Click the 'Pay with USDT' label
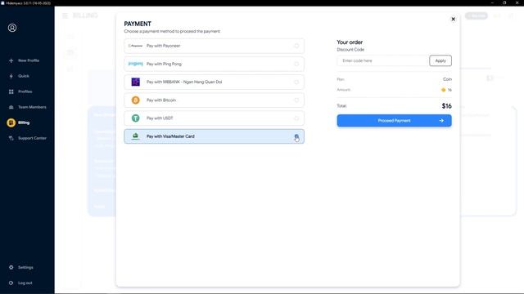Viewport: 524px width, 294px height. click(x=160, y=118)
